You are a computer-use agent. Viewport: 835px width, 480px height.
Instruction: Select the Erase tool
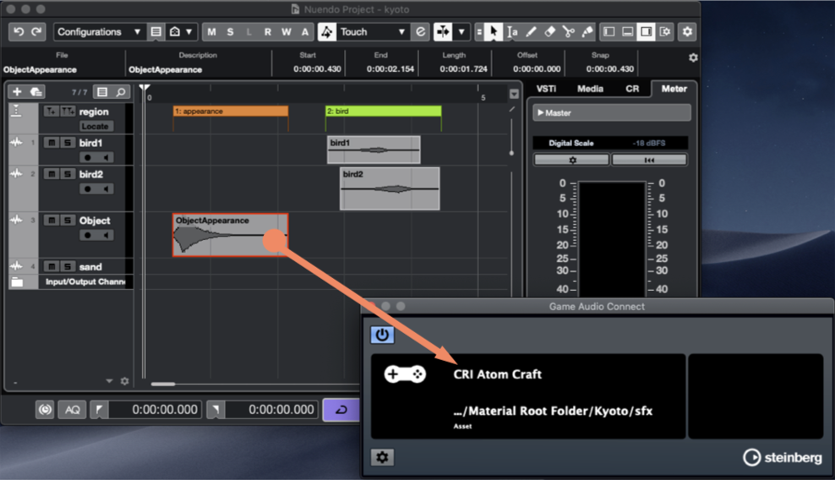click(x=549, y=32)
